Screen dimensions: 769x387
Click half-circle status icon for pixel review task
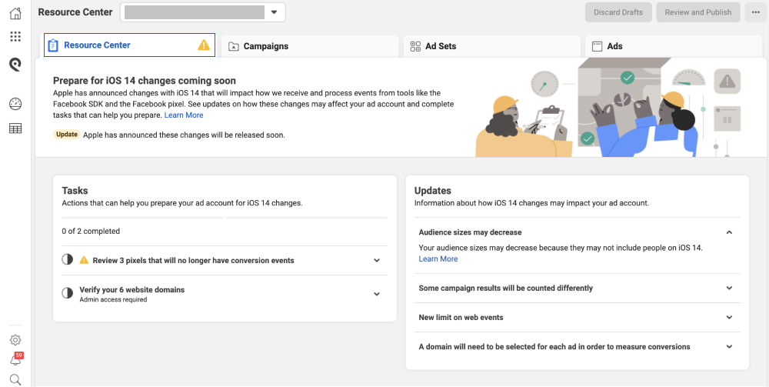click(68, 260)
